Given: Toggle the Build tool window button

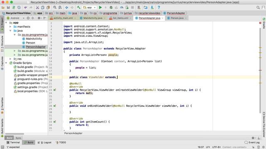Looking at the screenshot, I should [x=29, y=142].
